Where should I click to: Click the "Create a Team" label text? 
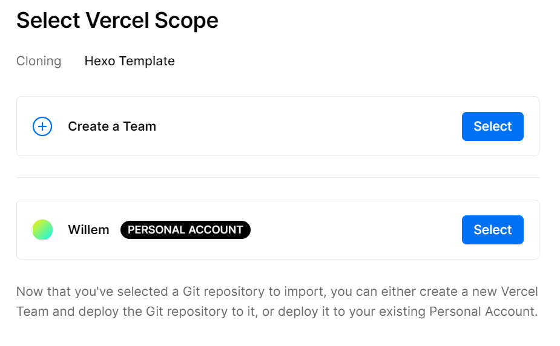pyautogui.click(x=112, y=126)
